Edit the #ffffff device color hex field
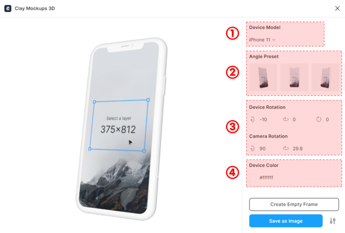 pyautogui.click(x=266, y=178)
